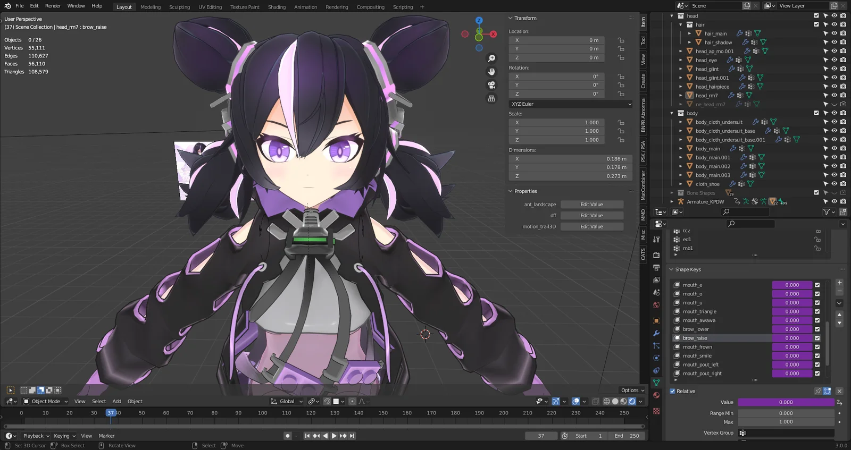Switch to Sculpting workspace tab

179,7
